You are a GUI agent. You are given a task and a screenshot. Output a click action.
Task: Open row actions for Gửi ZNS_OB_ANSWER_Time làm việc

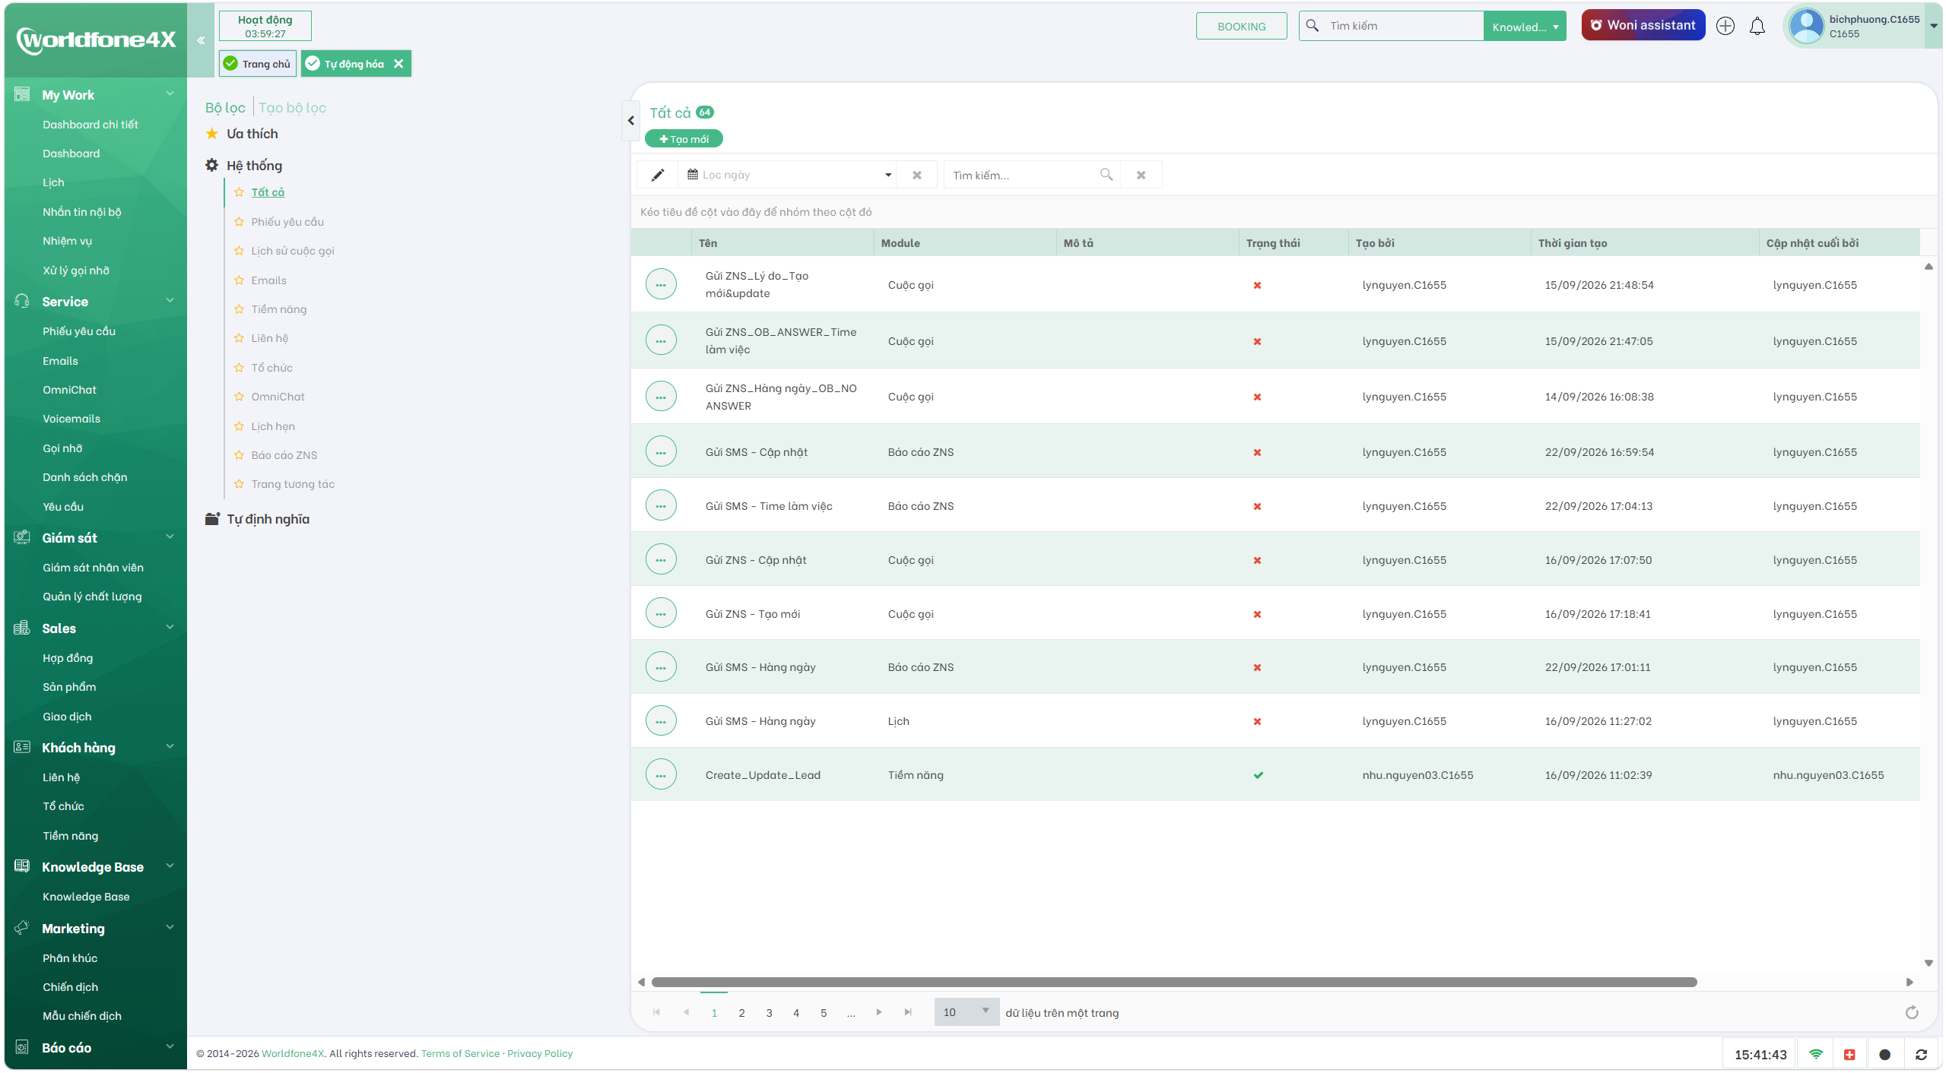click(661, 341)
